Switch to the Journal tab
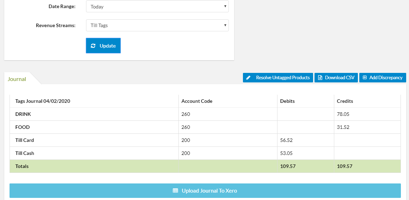409x200 pixels. 17,79
